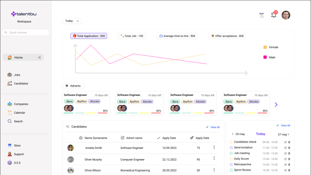The width and height of the screenshot is (311, 175).
Task: Edit the Send invitation task
Action: (285, 147)
